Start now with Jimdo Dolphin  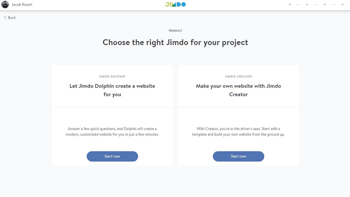tap(112, 156)
